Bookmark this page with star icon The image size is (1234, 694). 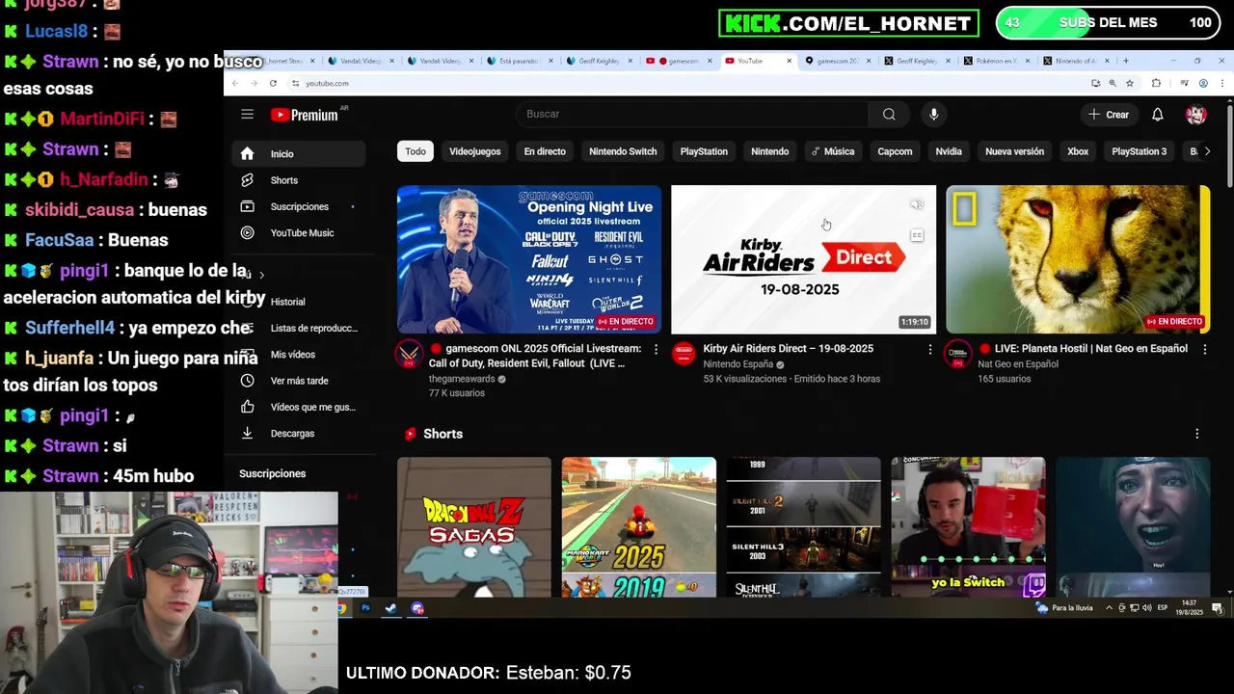1130,84
